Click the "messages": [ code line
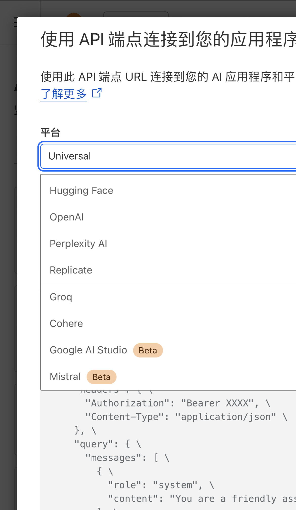 [127, 458]
